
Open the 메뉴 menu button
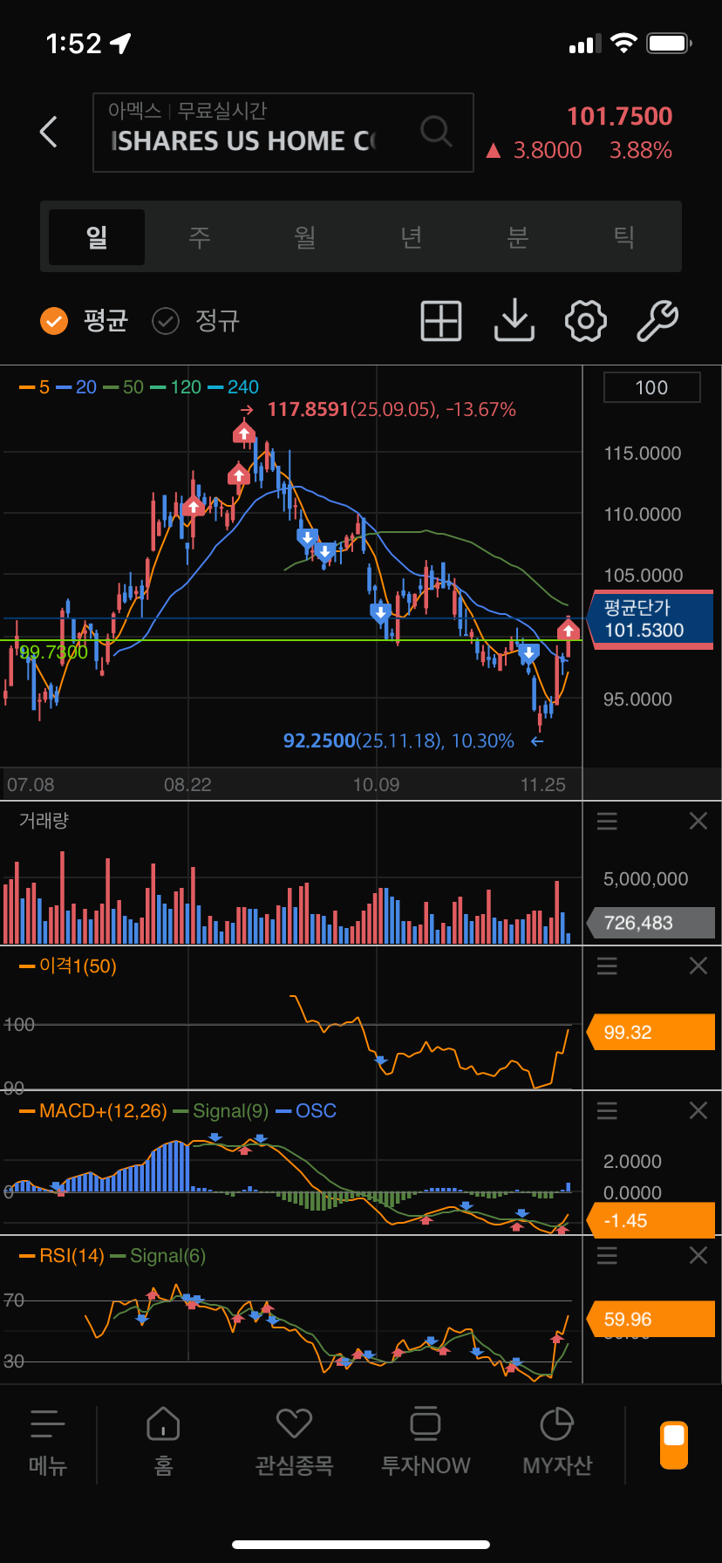[48, 1441]
